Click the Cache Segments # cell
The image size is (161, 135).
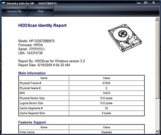44,108
